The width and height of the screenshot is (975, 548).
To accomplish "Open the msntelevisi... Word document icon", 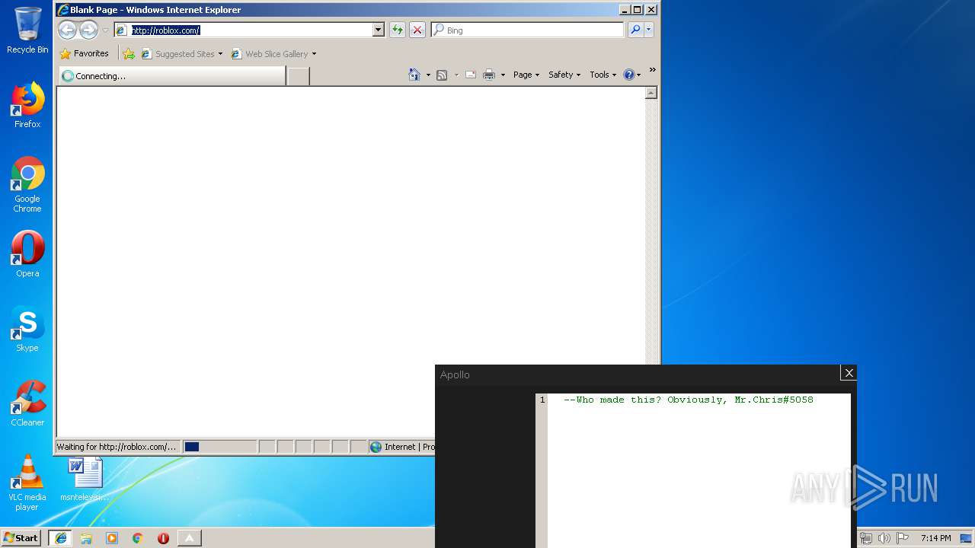I will click(x=85, y=479).
